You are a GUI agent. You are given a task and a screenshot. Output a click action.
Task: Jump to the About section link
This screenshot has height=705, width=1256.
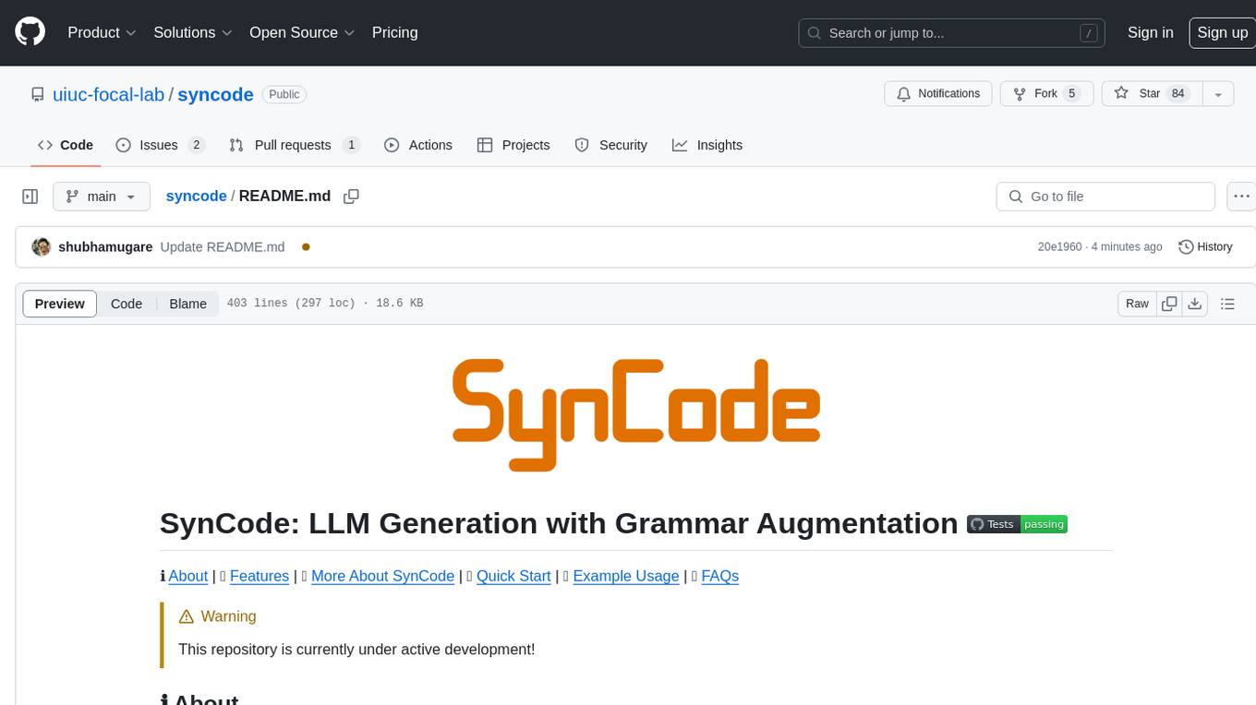[187, 576]
